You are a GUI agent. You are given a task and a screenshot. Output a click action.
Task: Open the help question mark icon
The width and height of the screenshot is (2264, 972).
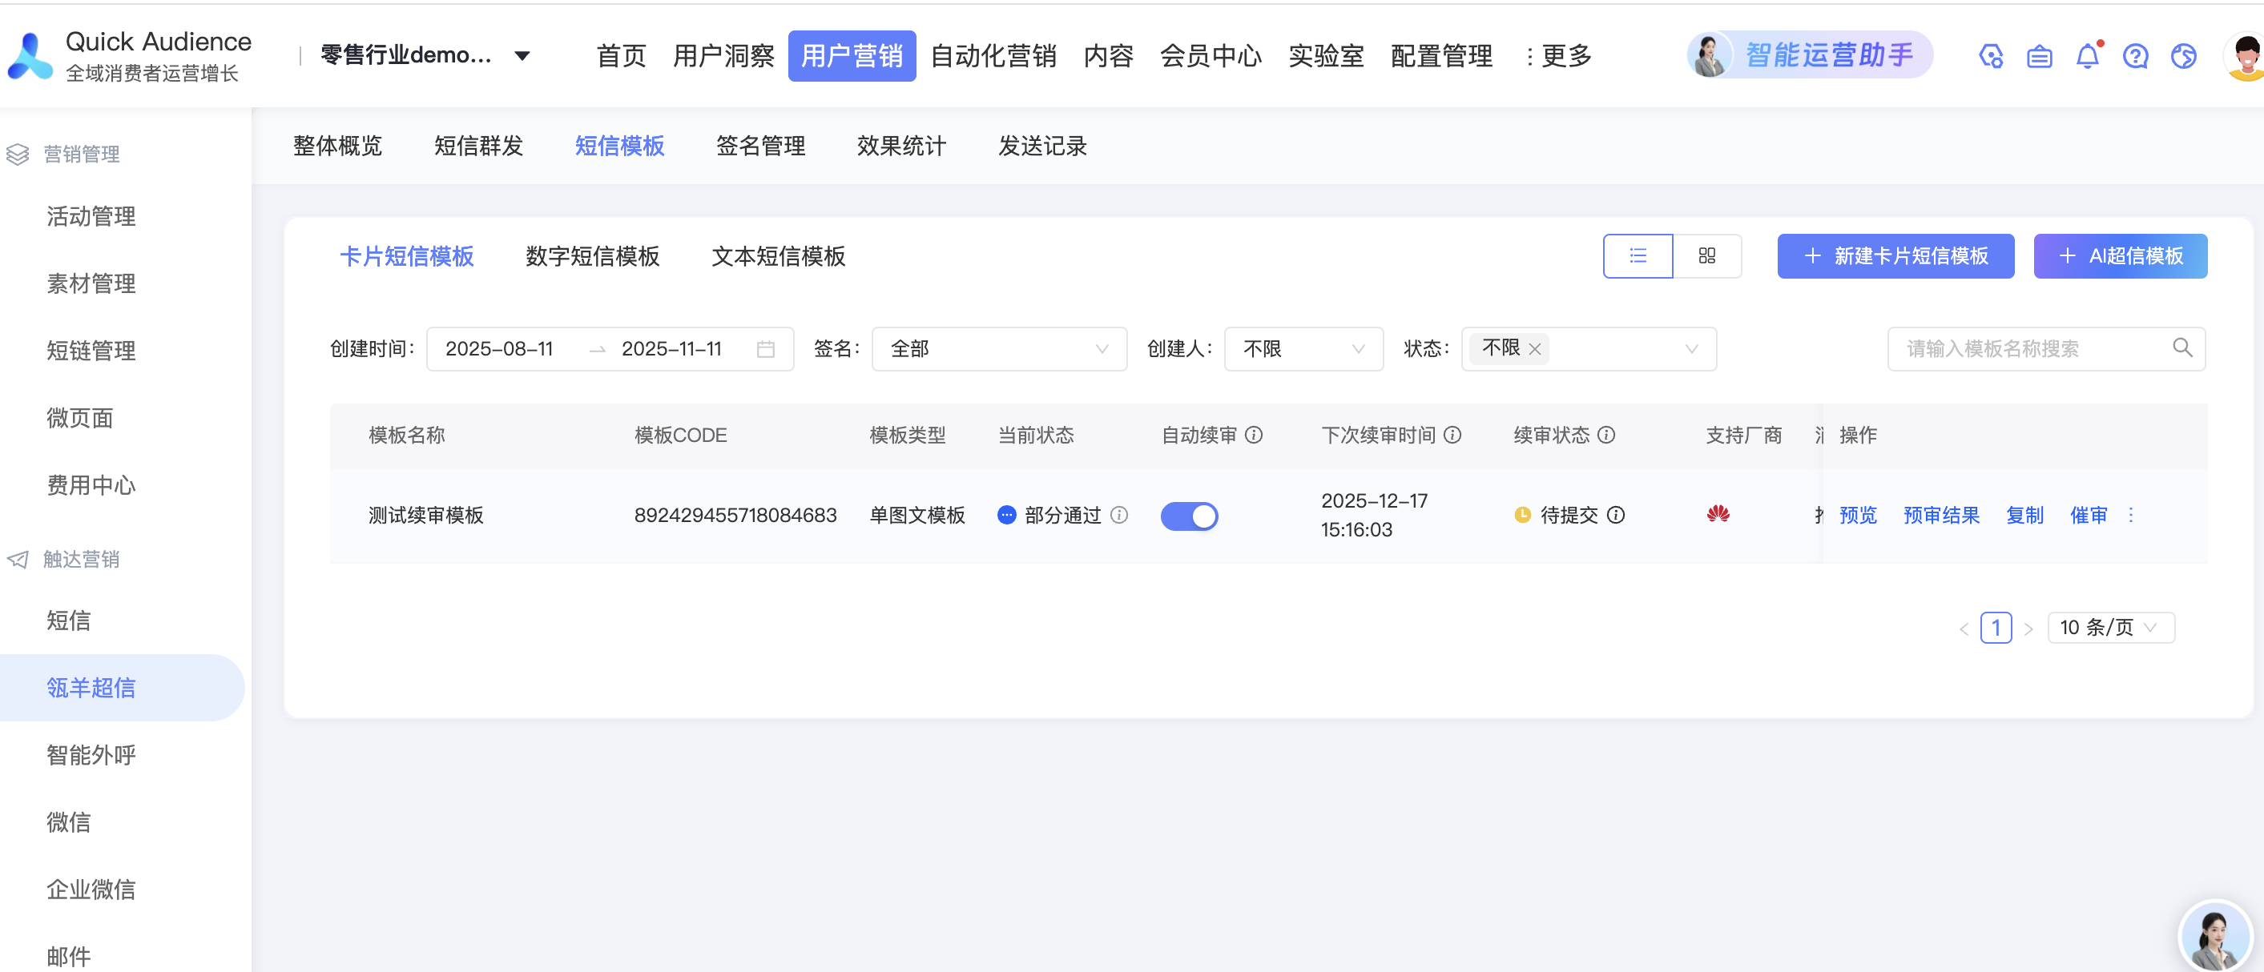[x=2135, y=56]
